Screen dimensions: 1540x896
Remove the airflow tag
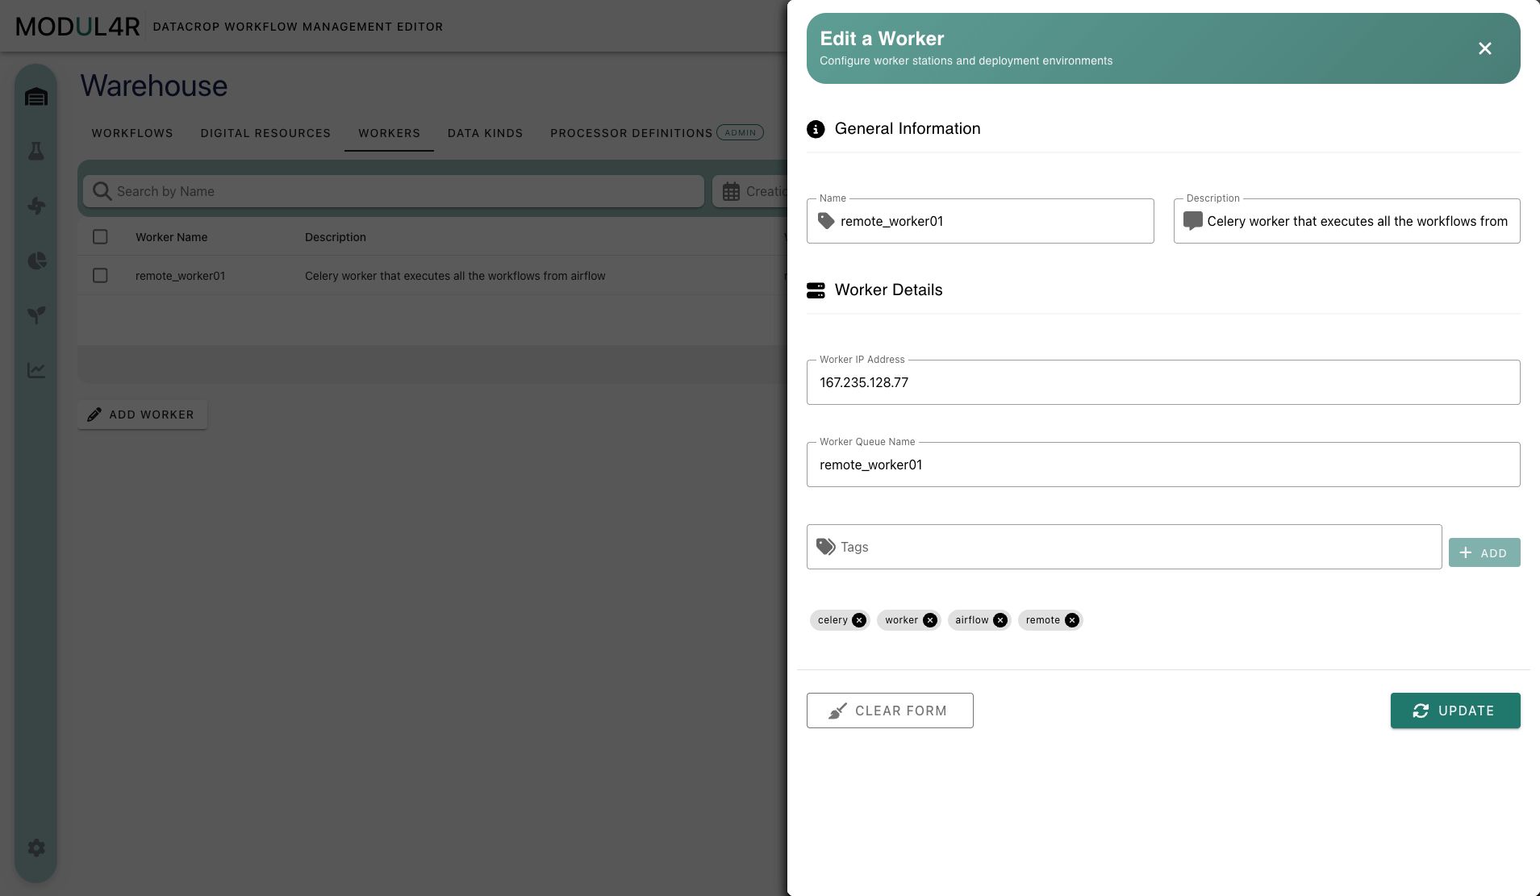pyautogui.click(x=1000, y=620)
